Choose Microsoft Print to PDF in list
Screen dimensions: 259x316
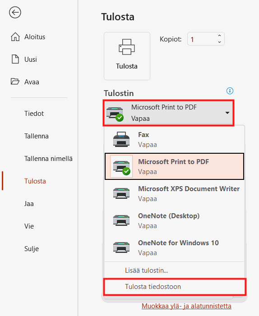click(174, 166)
